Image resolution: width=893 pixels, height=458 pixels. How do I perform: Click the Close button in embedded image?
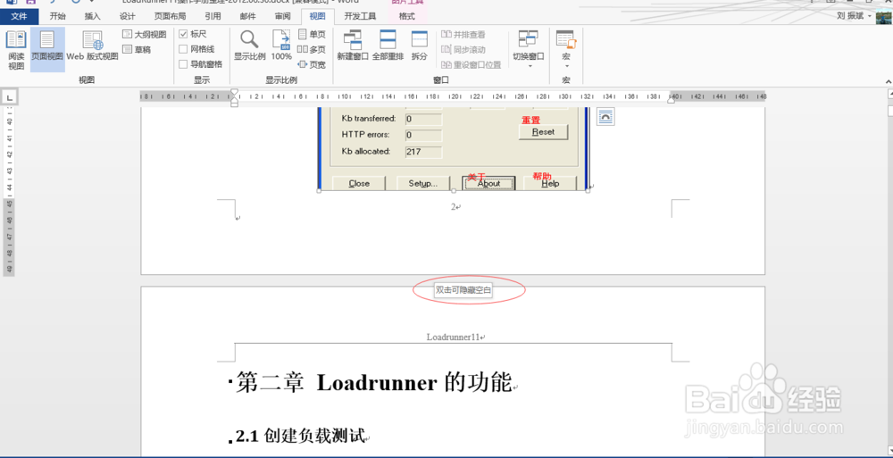(359, 183)
